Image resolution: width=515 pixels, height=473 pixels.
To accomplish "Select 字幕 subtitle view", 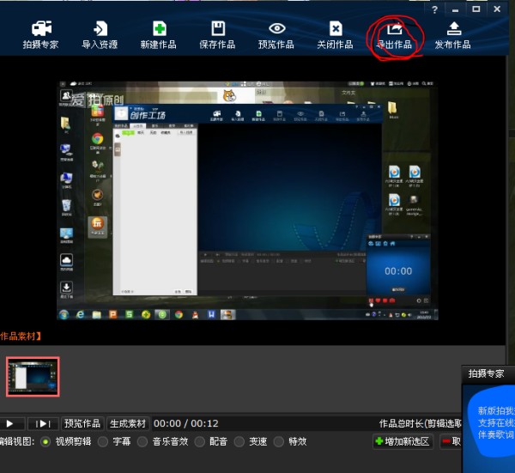I will click(x=115, y=442).
